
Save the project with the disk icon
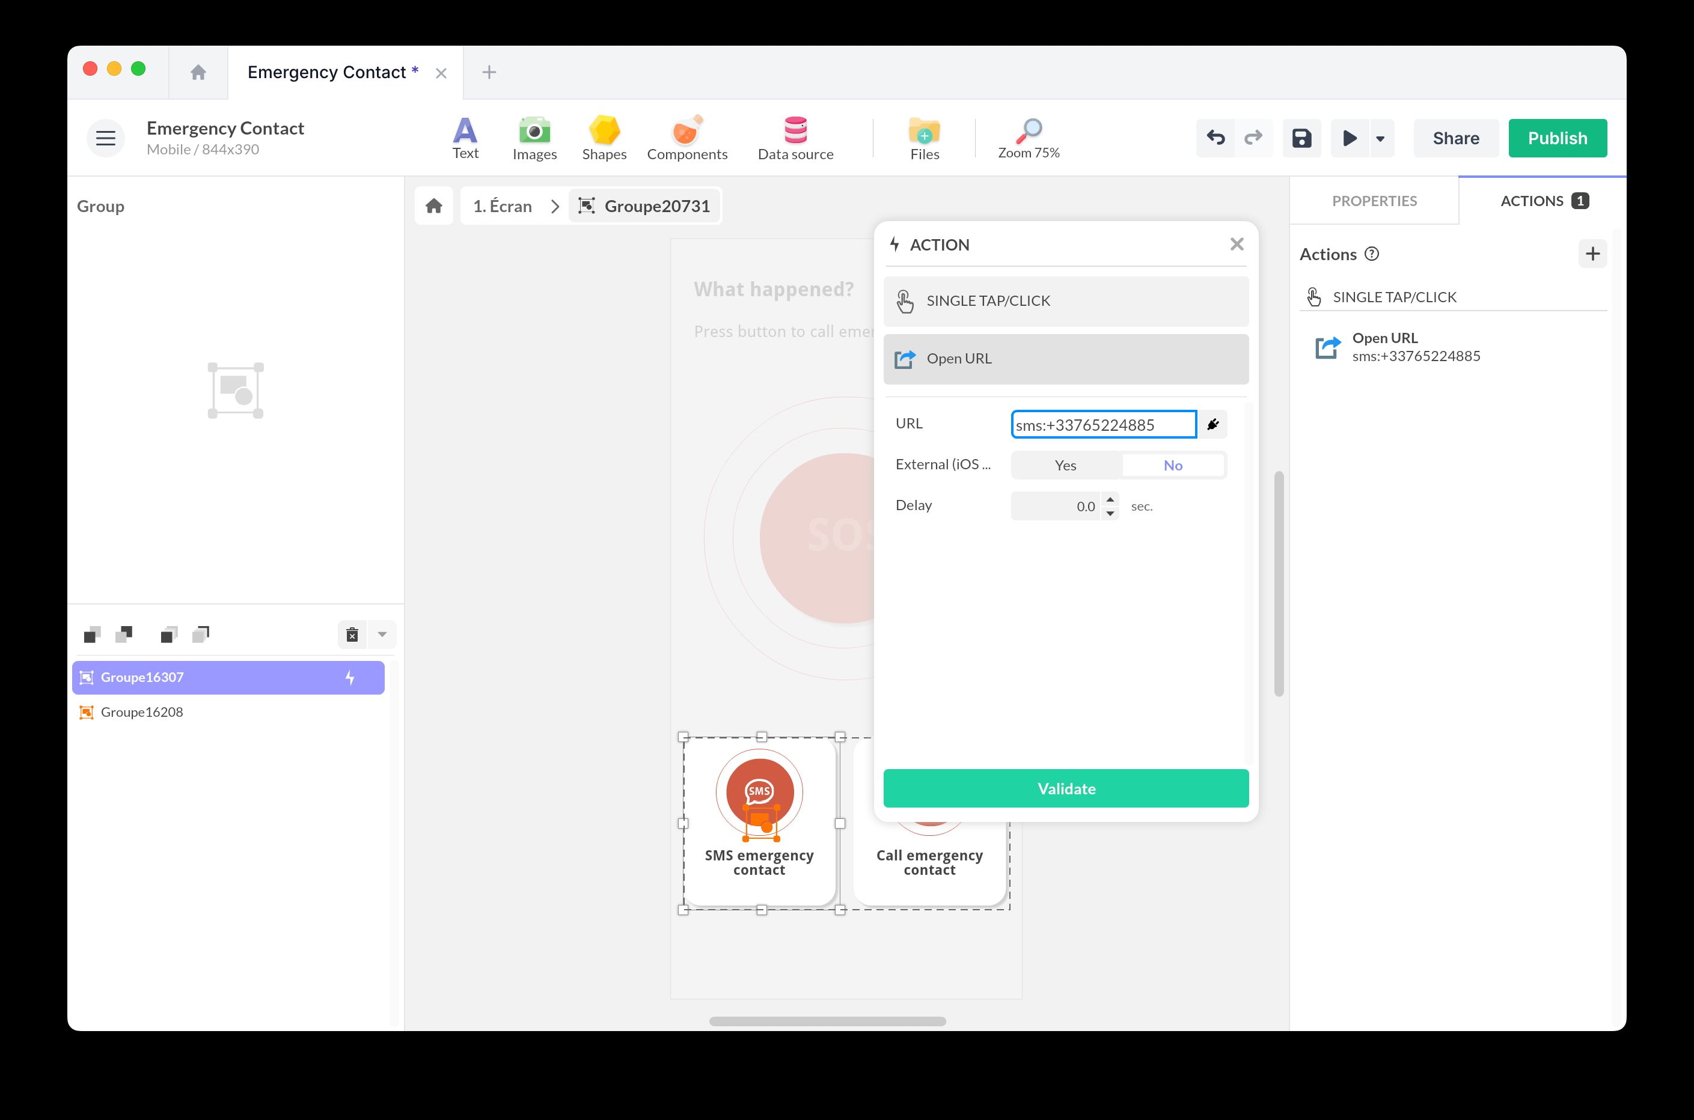point(1301,138)
